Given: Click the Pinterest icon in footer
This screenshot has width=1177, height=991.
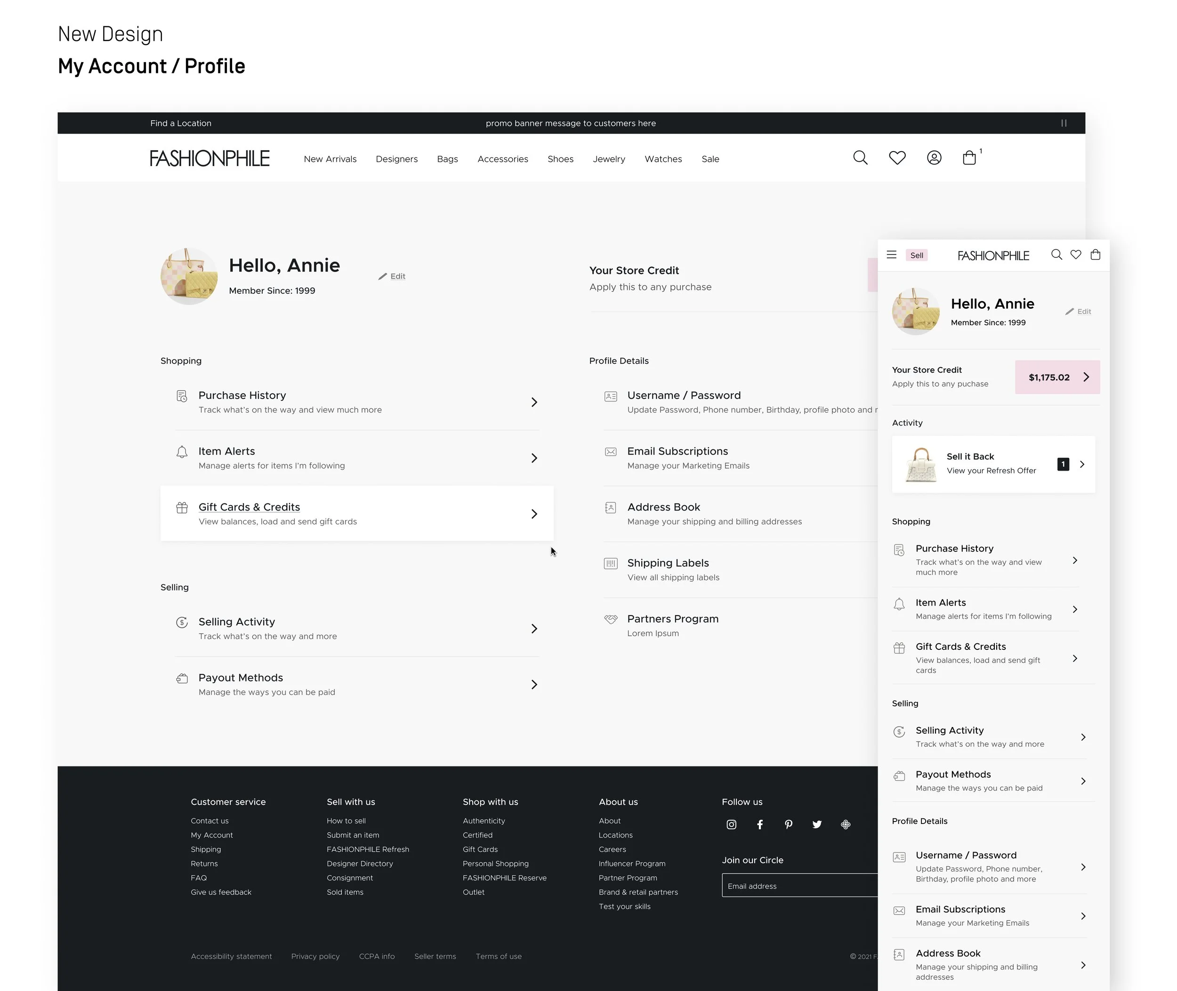Looking at the screenshot, I should coord(789,824).
